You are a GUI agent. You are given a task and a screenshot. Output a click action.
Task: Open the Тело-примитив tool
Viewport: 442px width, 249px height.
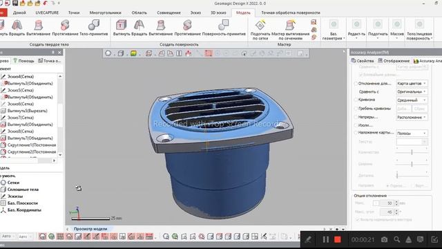pyautogui.click(x=94, y=28)
